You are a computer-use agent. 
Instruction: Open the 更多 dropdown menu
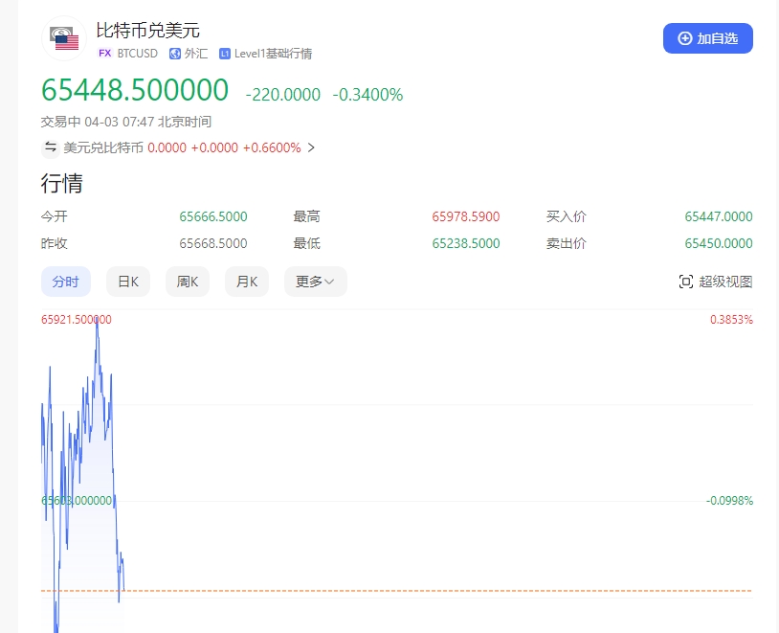click(x=315, y=281)
